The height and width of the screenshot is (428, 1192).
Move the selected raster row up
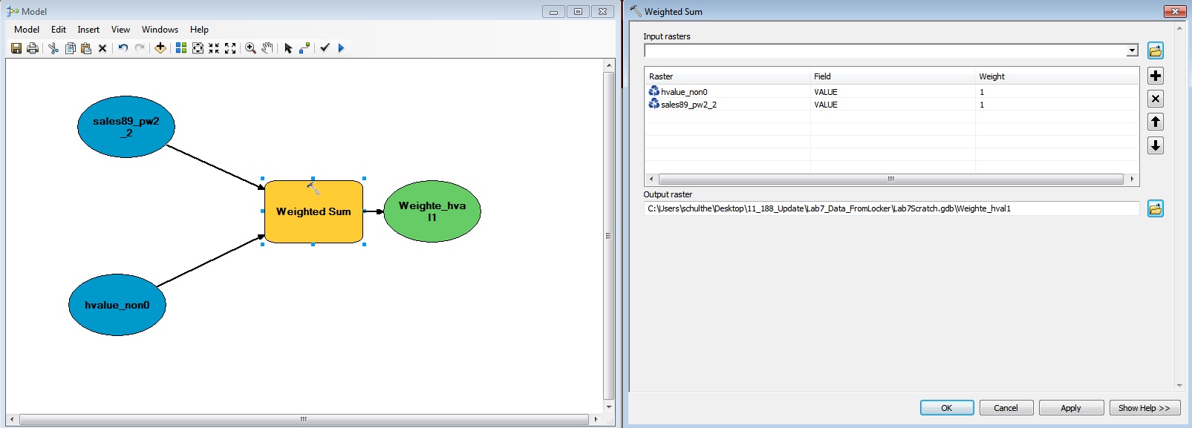click(1156, 122)
